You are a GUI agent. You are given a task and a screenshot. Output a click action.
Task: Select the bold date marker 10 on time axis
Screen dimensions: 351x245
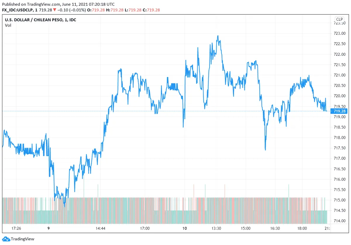(x=185, y=228)
